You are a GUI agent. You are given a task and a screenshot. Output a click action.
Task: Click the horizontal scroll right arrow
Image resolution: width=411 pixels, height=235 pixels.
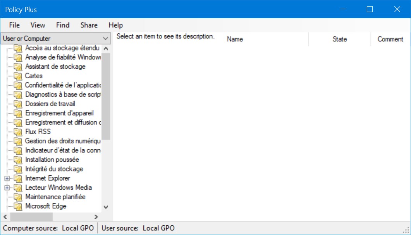tap(96, 217)
